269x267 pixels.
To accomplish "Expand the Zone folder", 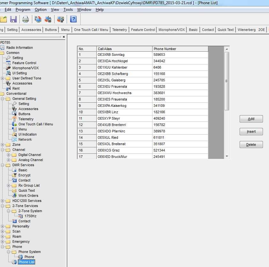I will (3, 145).
